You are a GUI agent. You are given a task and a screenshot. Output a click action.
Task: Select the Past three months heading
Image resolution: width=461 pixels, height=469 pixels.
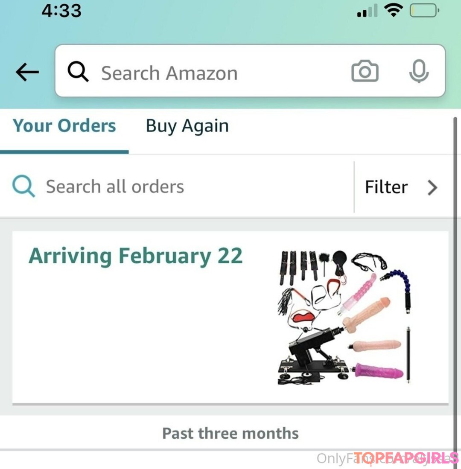tap(230, 433)
